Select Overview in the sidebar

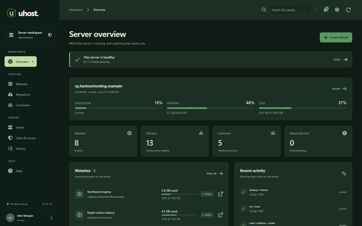(21, 62)
